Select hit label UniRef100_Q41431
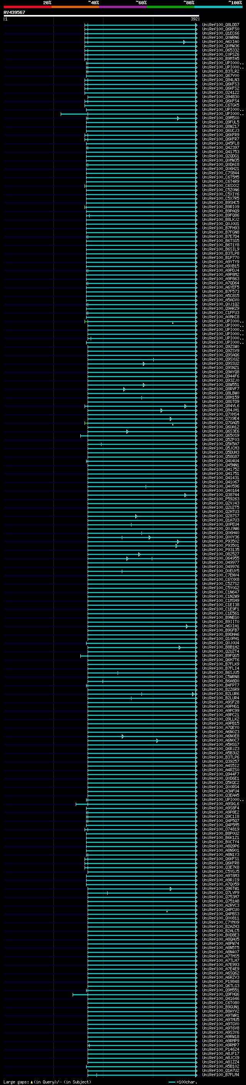Screen dimensions: 246x1085 click(x=221, y=478)
